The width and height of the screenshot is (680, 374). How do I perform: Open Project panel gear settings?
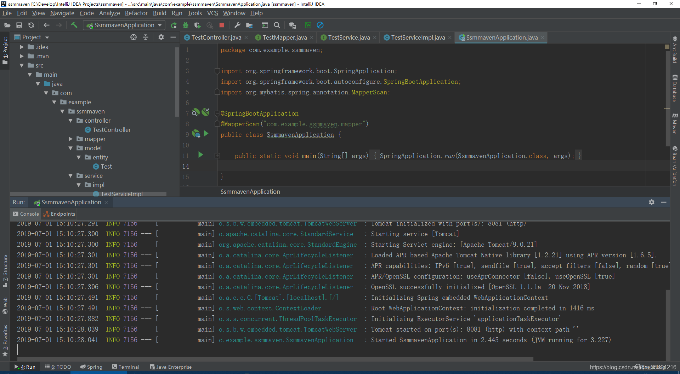point(161,37)
